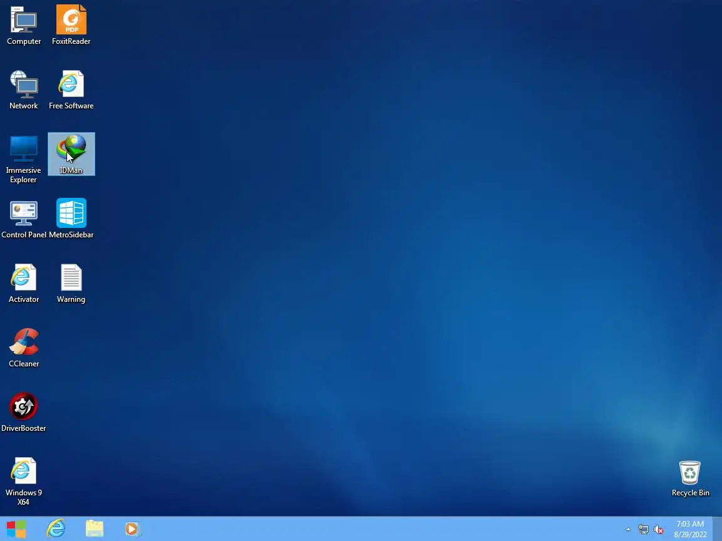Select the Recycle Bin icon
This screenshot has width=722, height=541.
pos(690,478)
